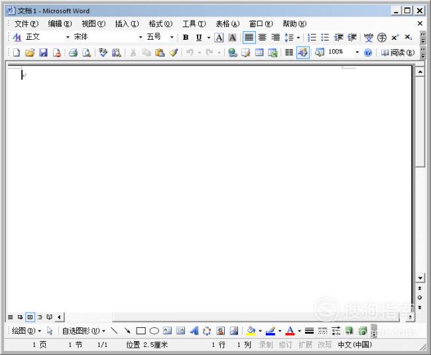
Task: Open the zoom 100% dropdown
Action: point(357,52)
